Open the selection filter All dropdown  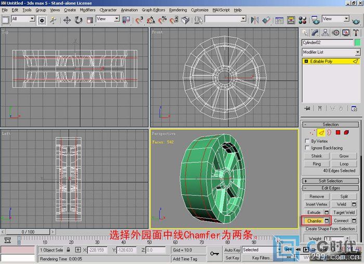pyautogui.click(x=32, y=19)
